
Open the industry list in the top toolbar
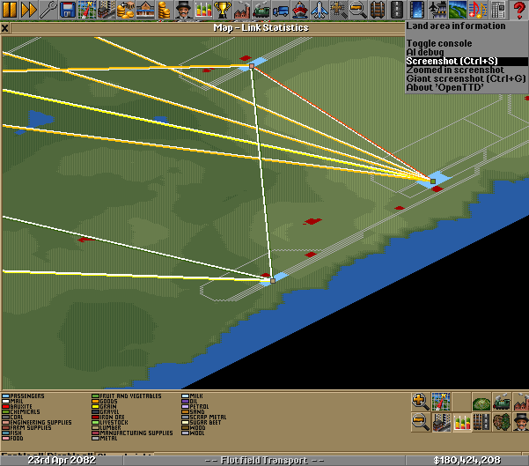(242, 10)
